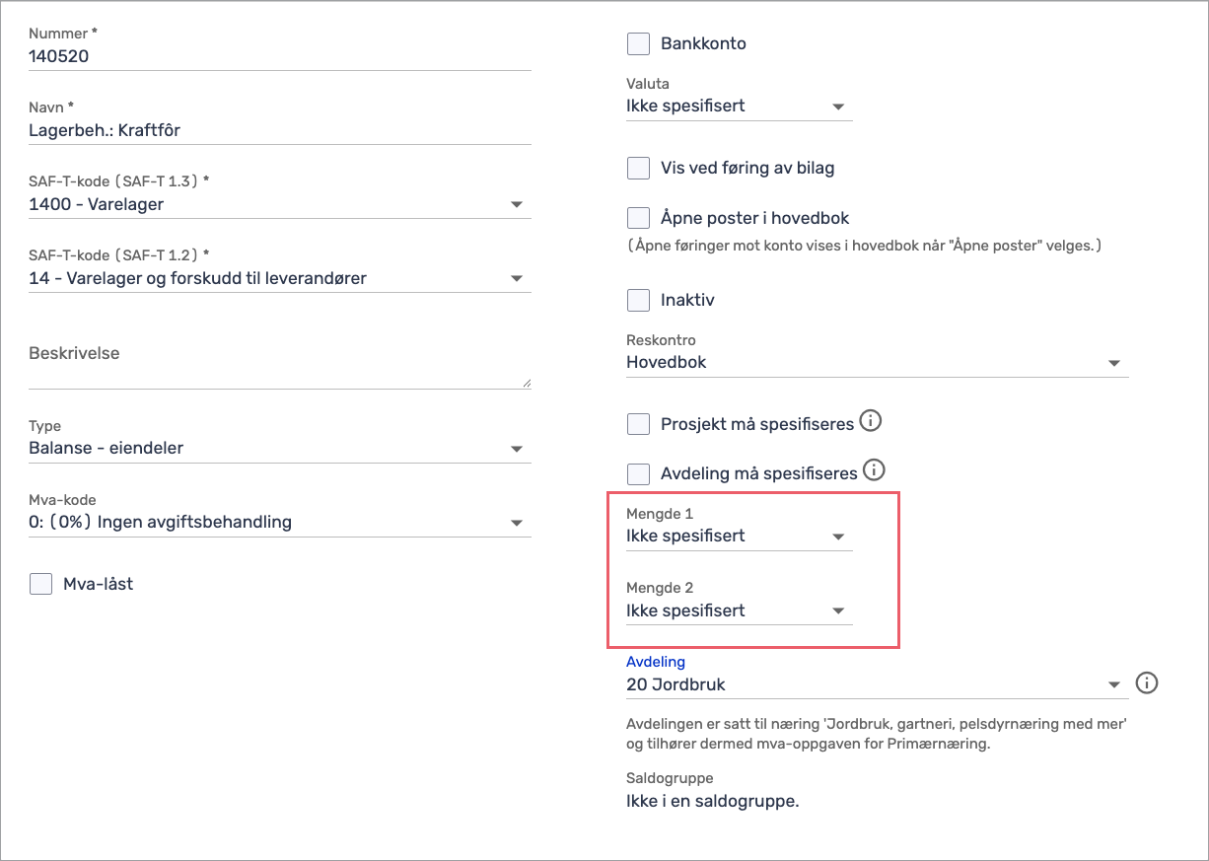1209x861 pixels.
Task: Select a unit in Mengde 1
Action: coord(739,537)
